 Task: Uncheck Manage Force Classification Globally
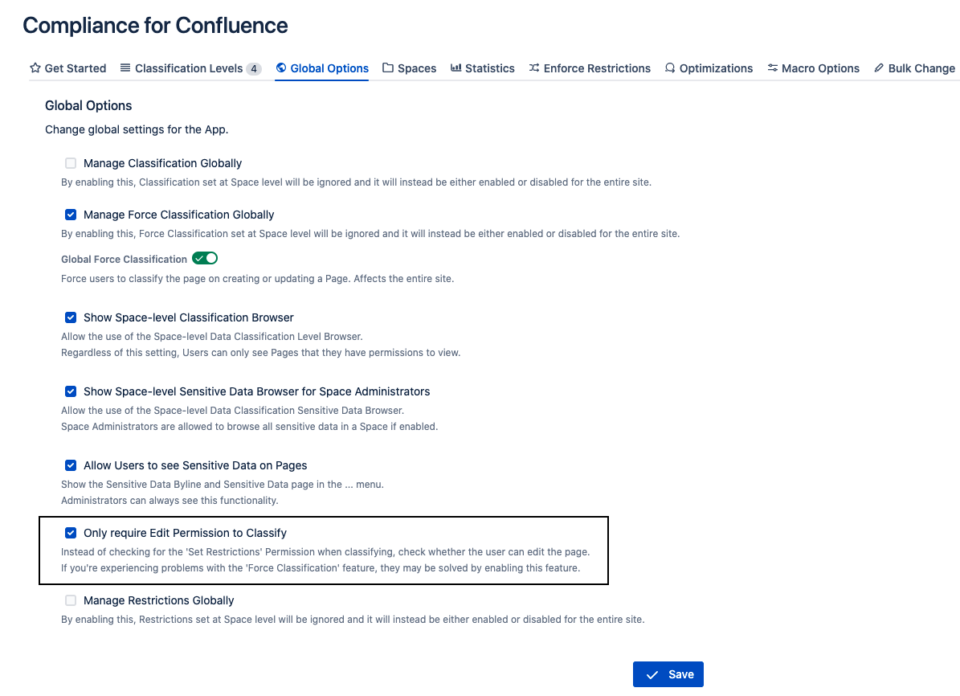coord(71,215)
